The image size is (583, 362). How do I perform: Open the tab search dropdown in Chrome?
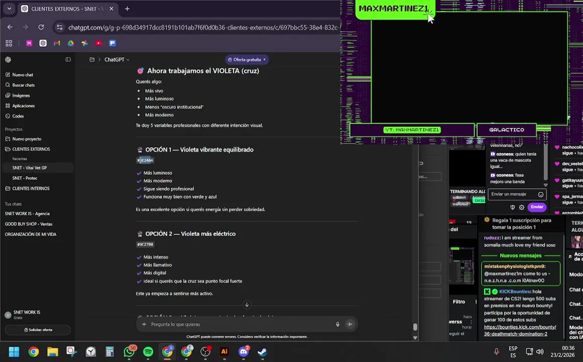point(9,9)
